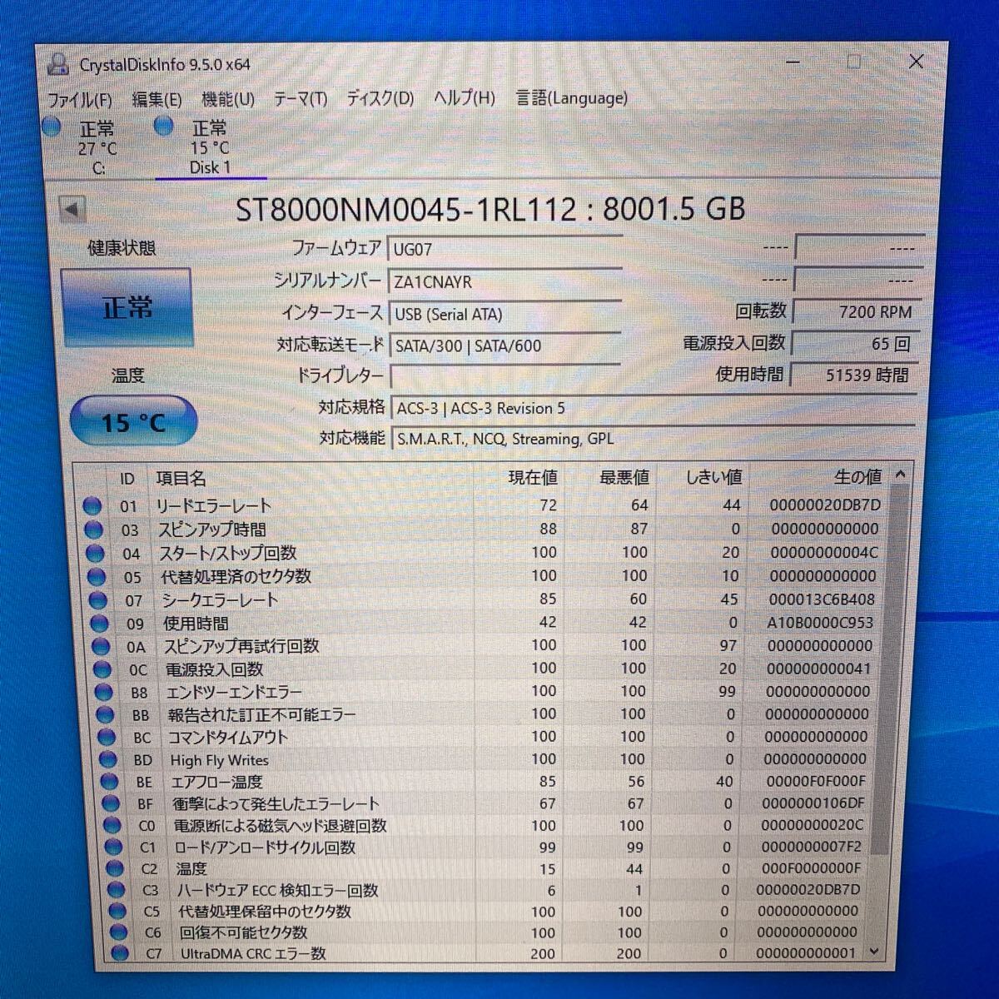Open the ディスク(D) menu

380,98
